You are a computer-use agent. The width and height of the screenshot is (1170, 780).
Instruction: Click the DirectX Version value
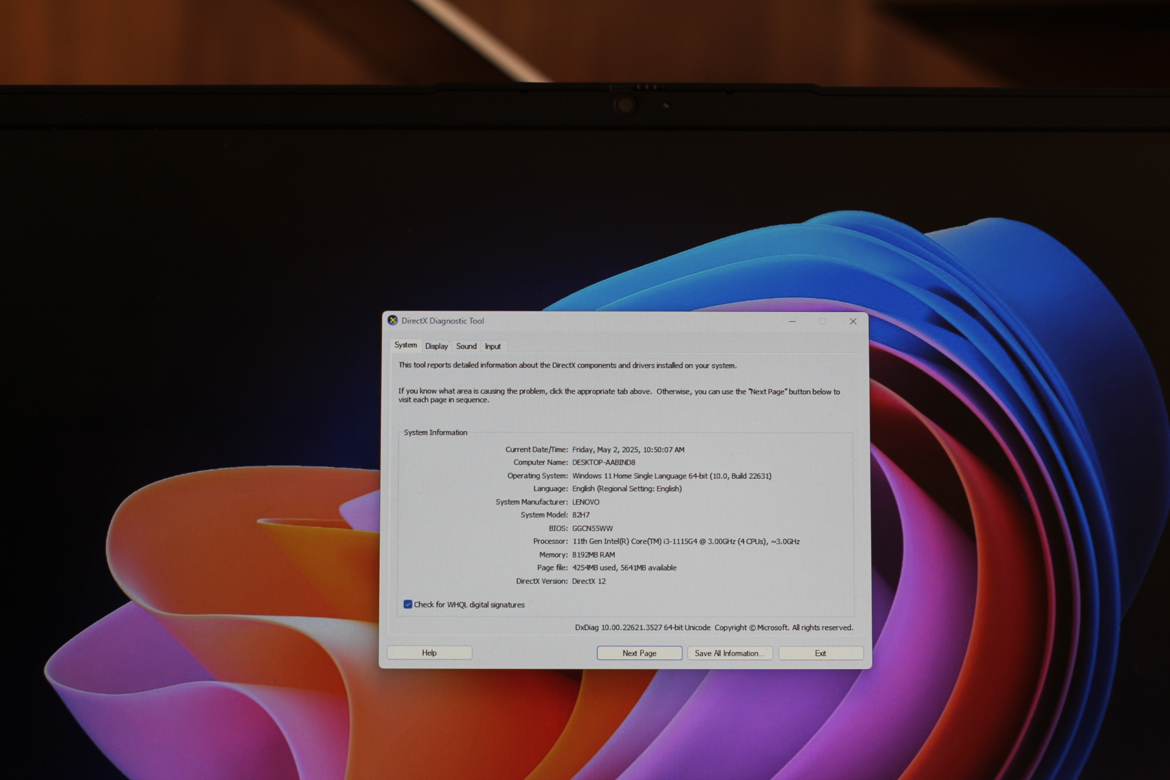(589, 581)
